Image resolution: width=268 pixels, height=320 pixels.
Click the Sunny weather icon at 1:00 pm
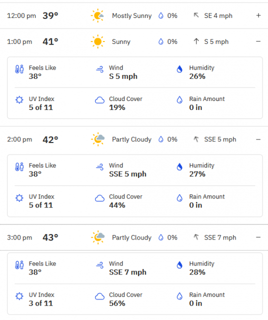coord(97,41)
